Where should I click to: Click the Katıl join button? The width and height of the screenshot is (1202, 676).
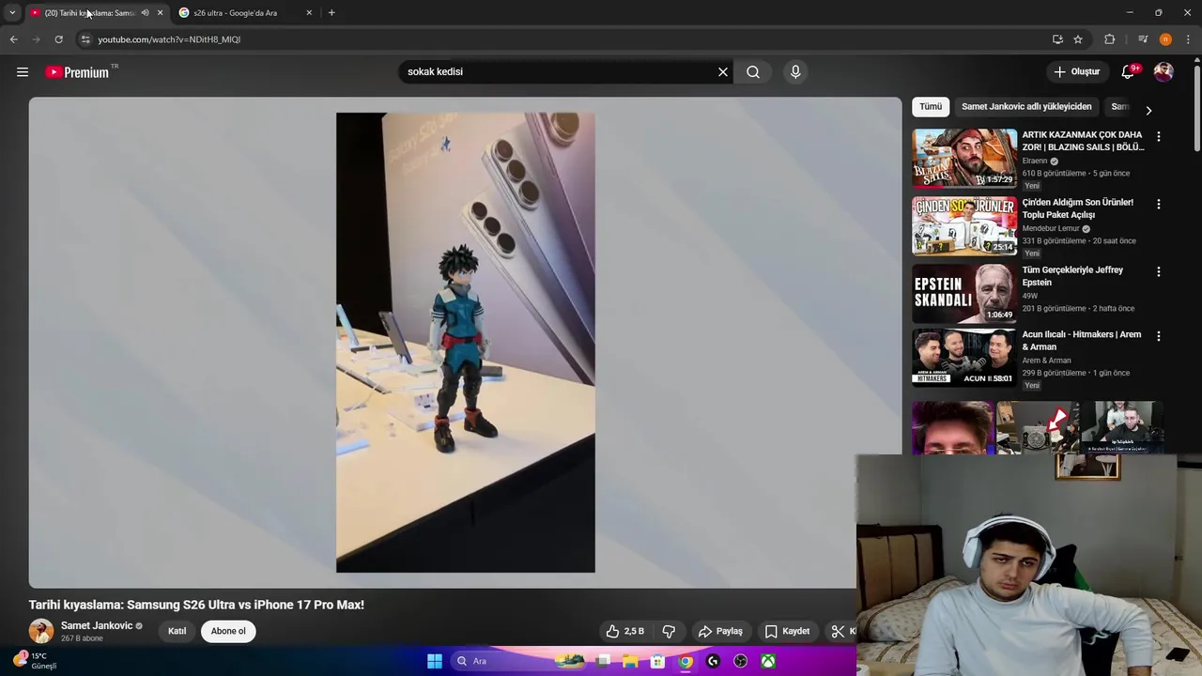pyautogui.click(x=177, y=631)
